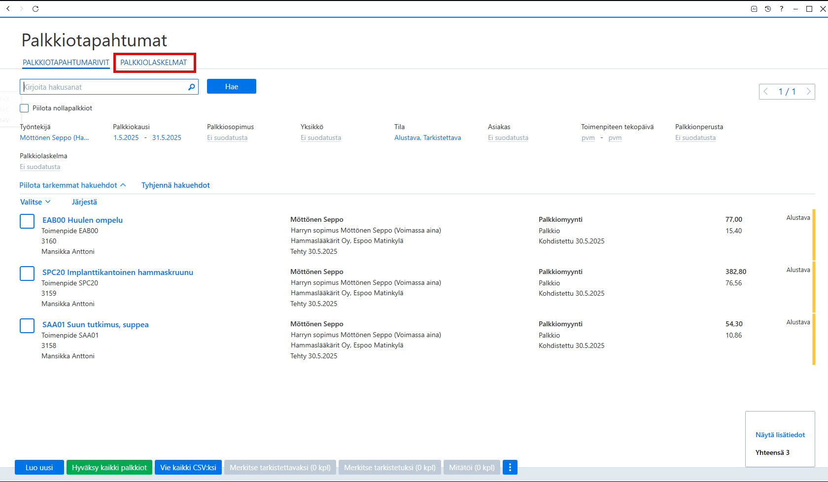The image size is (828, 482).
Task: Switch to the PALKKIOLASKELMAT tab
Action: [154, 63]
